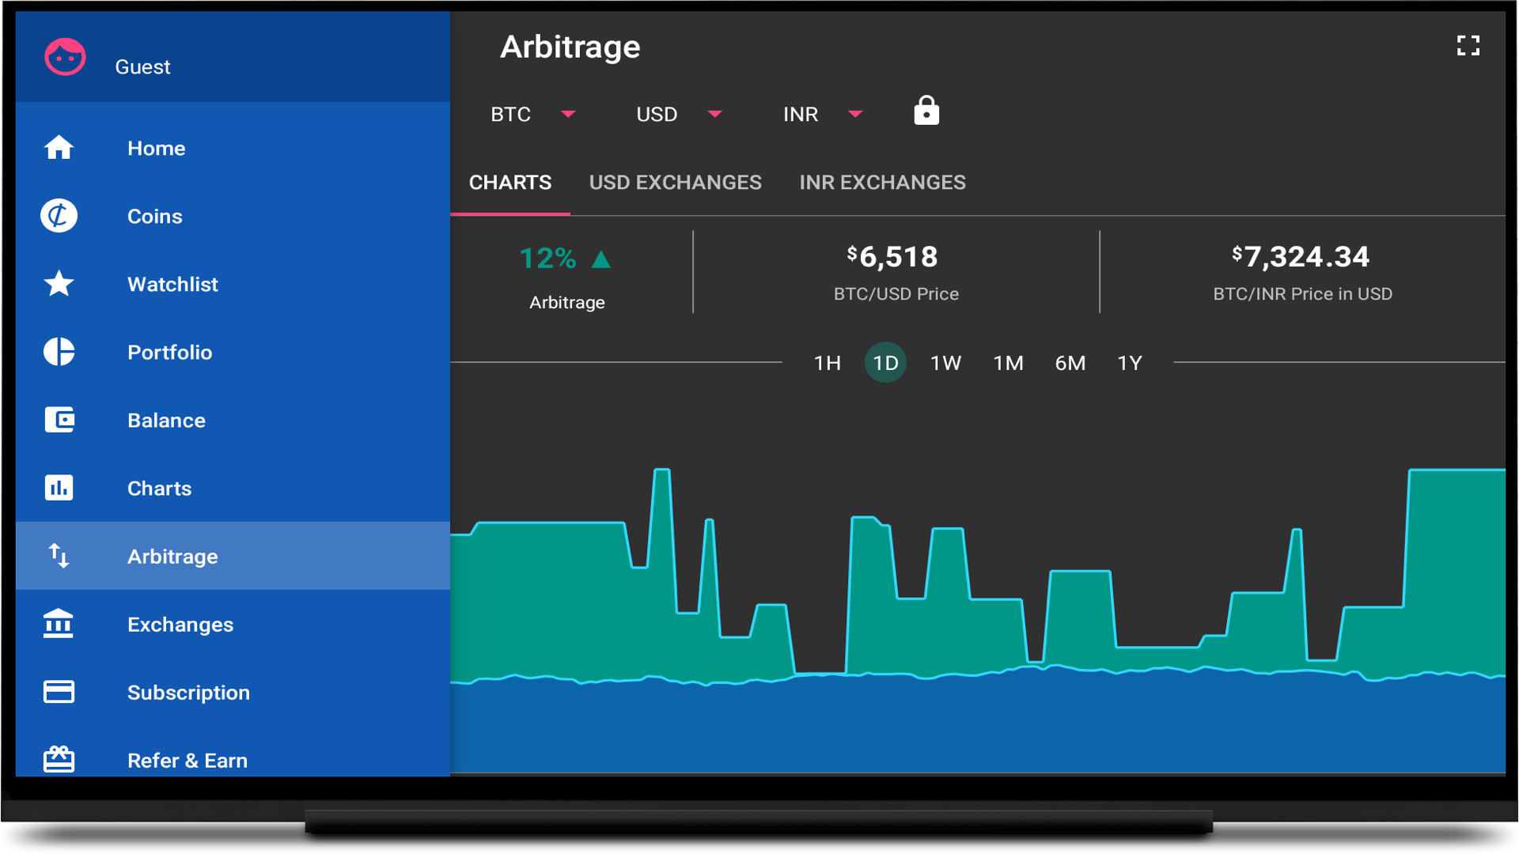Enter fullscreen with the expand icon

[1468, 46]
